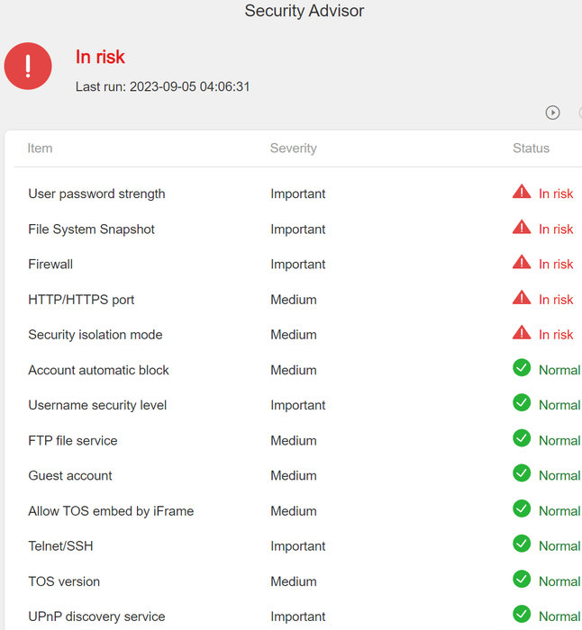Click the Firewall warning triangle icon
The height and width of the screenshot is (630, 582).
point(522,263)
